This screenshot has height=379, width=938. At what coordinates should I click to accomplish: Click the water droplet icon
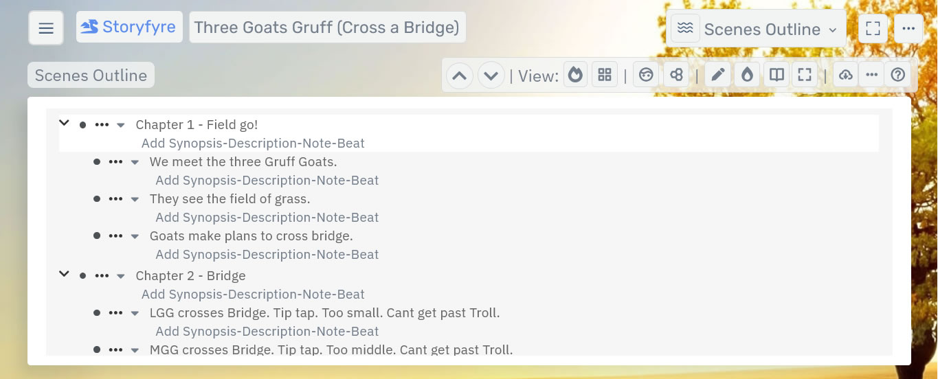[747, 75]
